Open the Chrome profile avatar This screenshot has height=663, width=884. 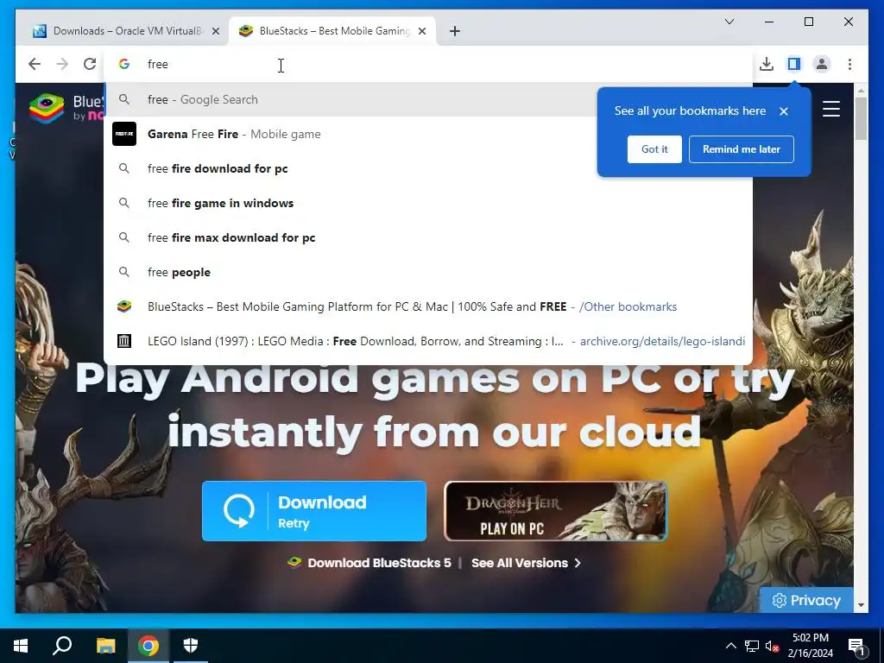822,64
